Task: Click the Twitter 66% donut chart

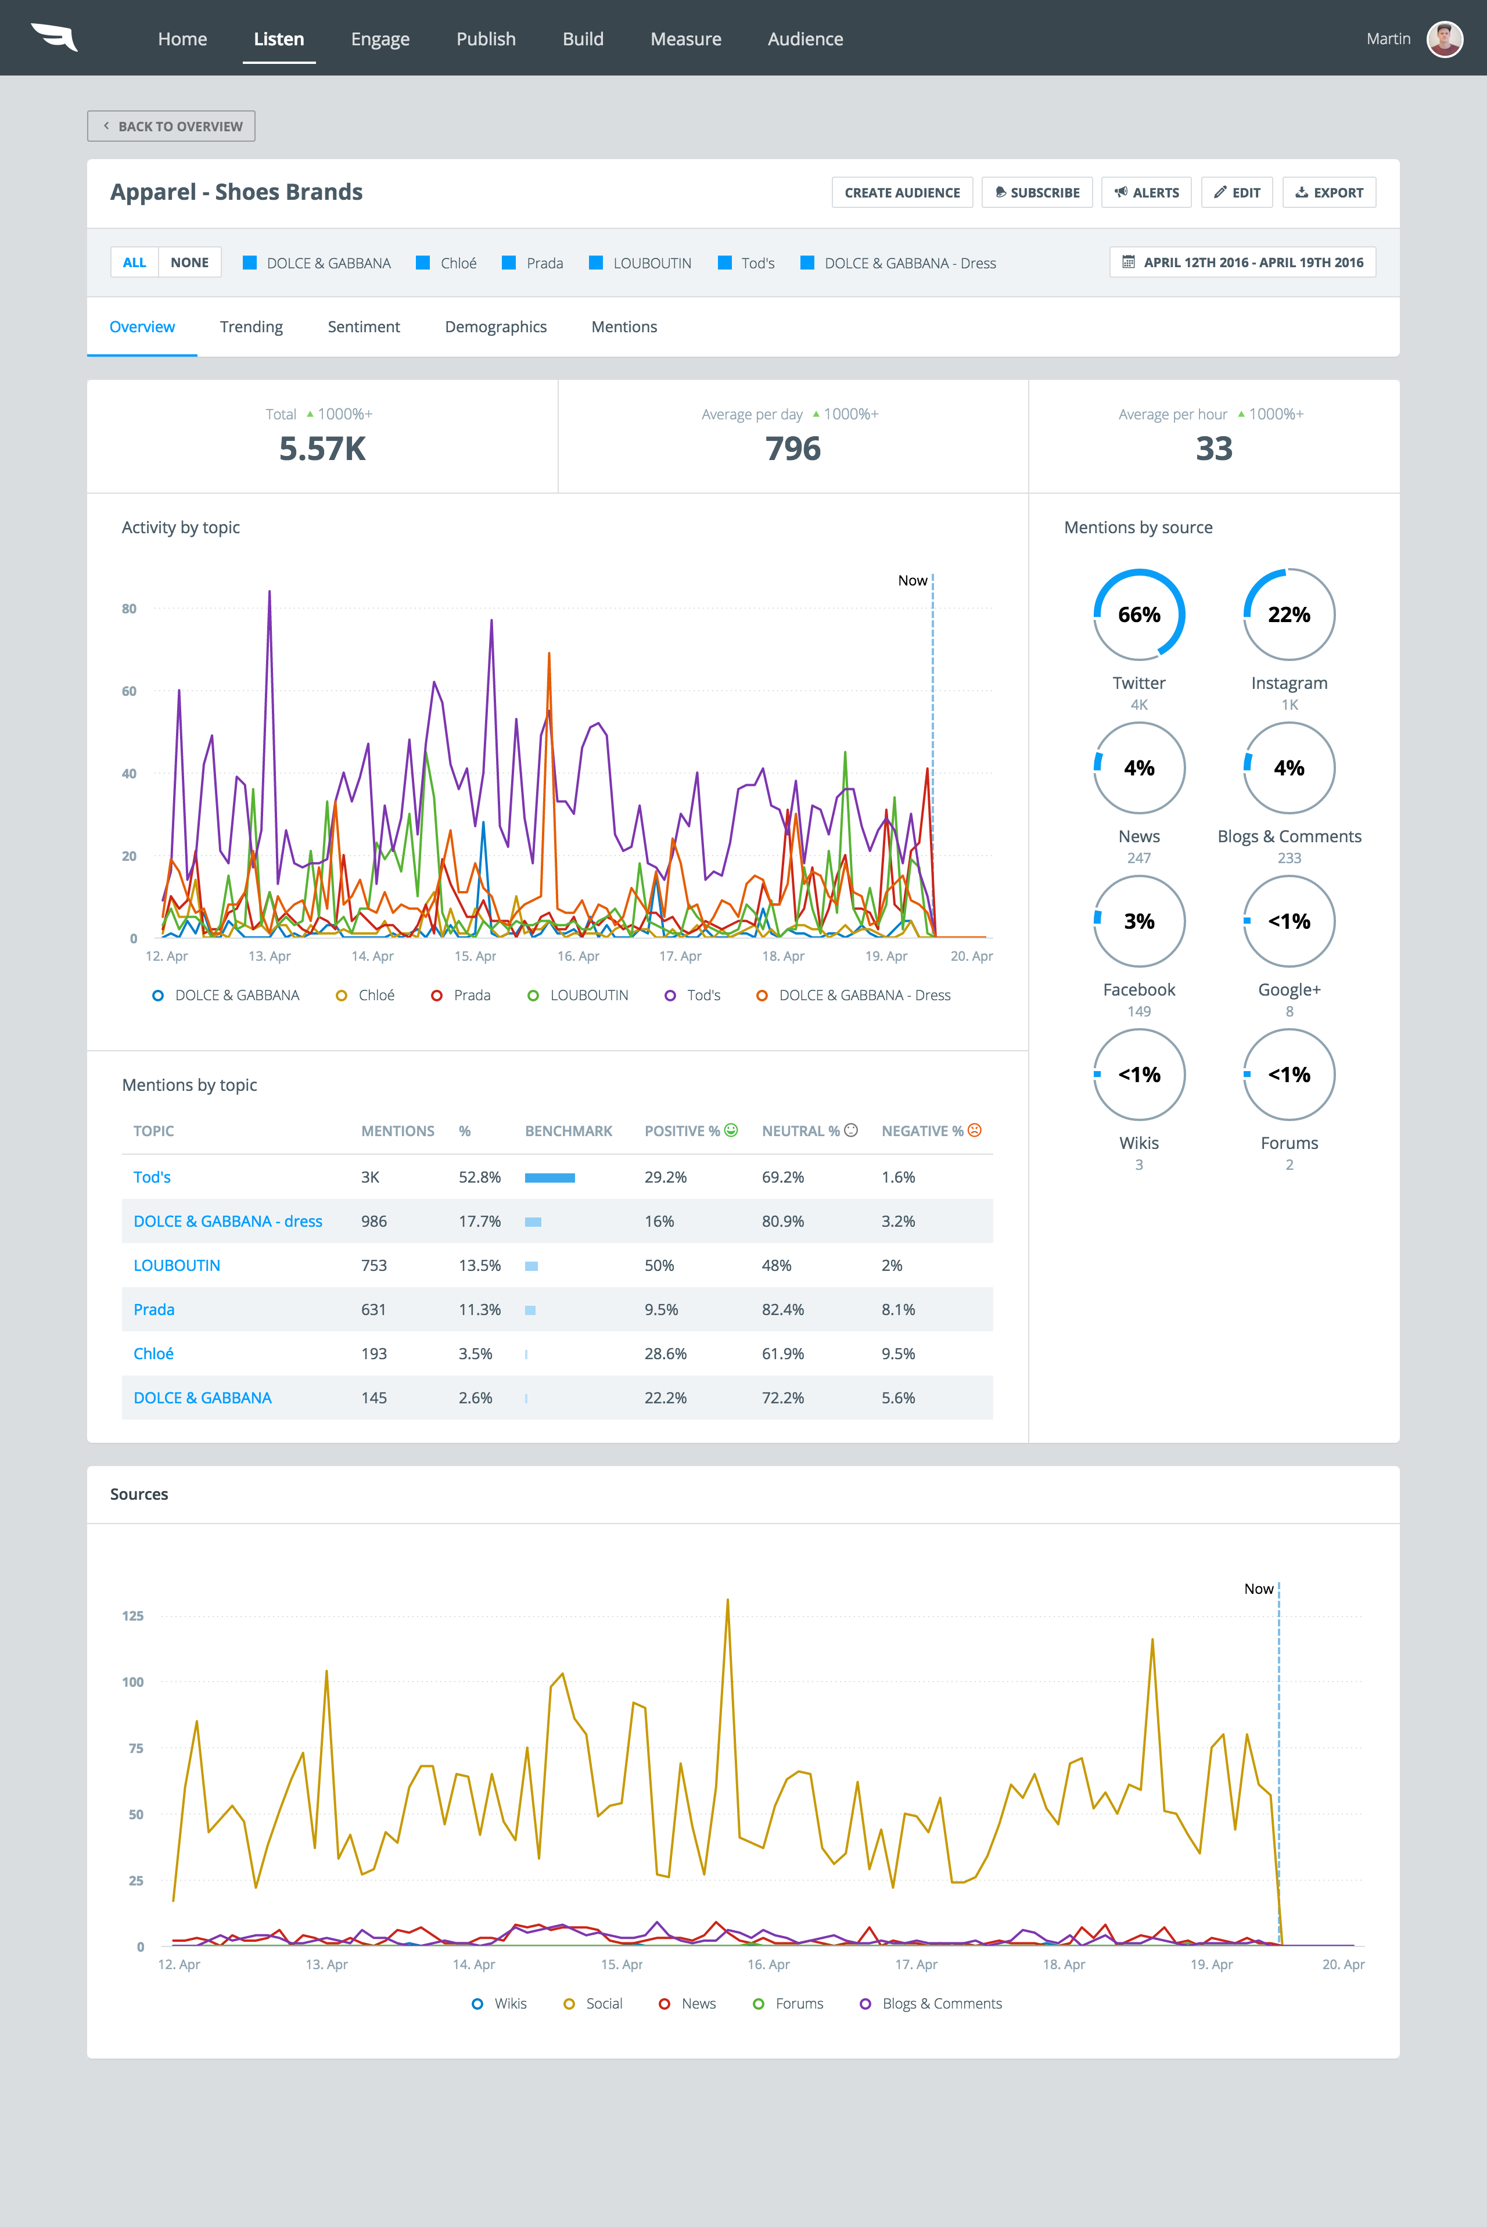Action: click(1138, 615)
